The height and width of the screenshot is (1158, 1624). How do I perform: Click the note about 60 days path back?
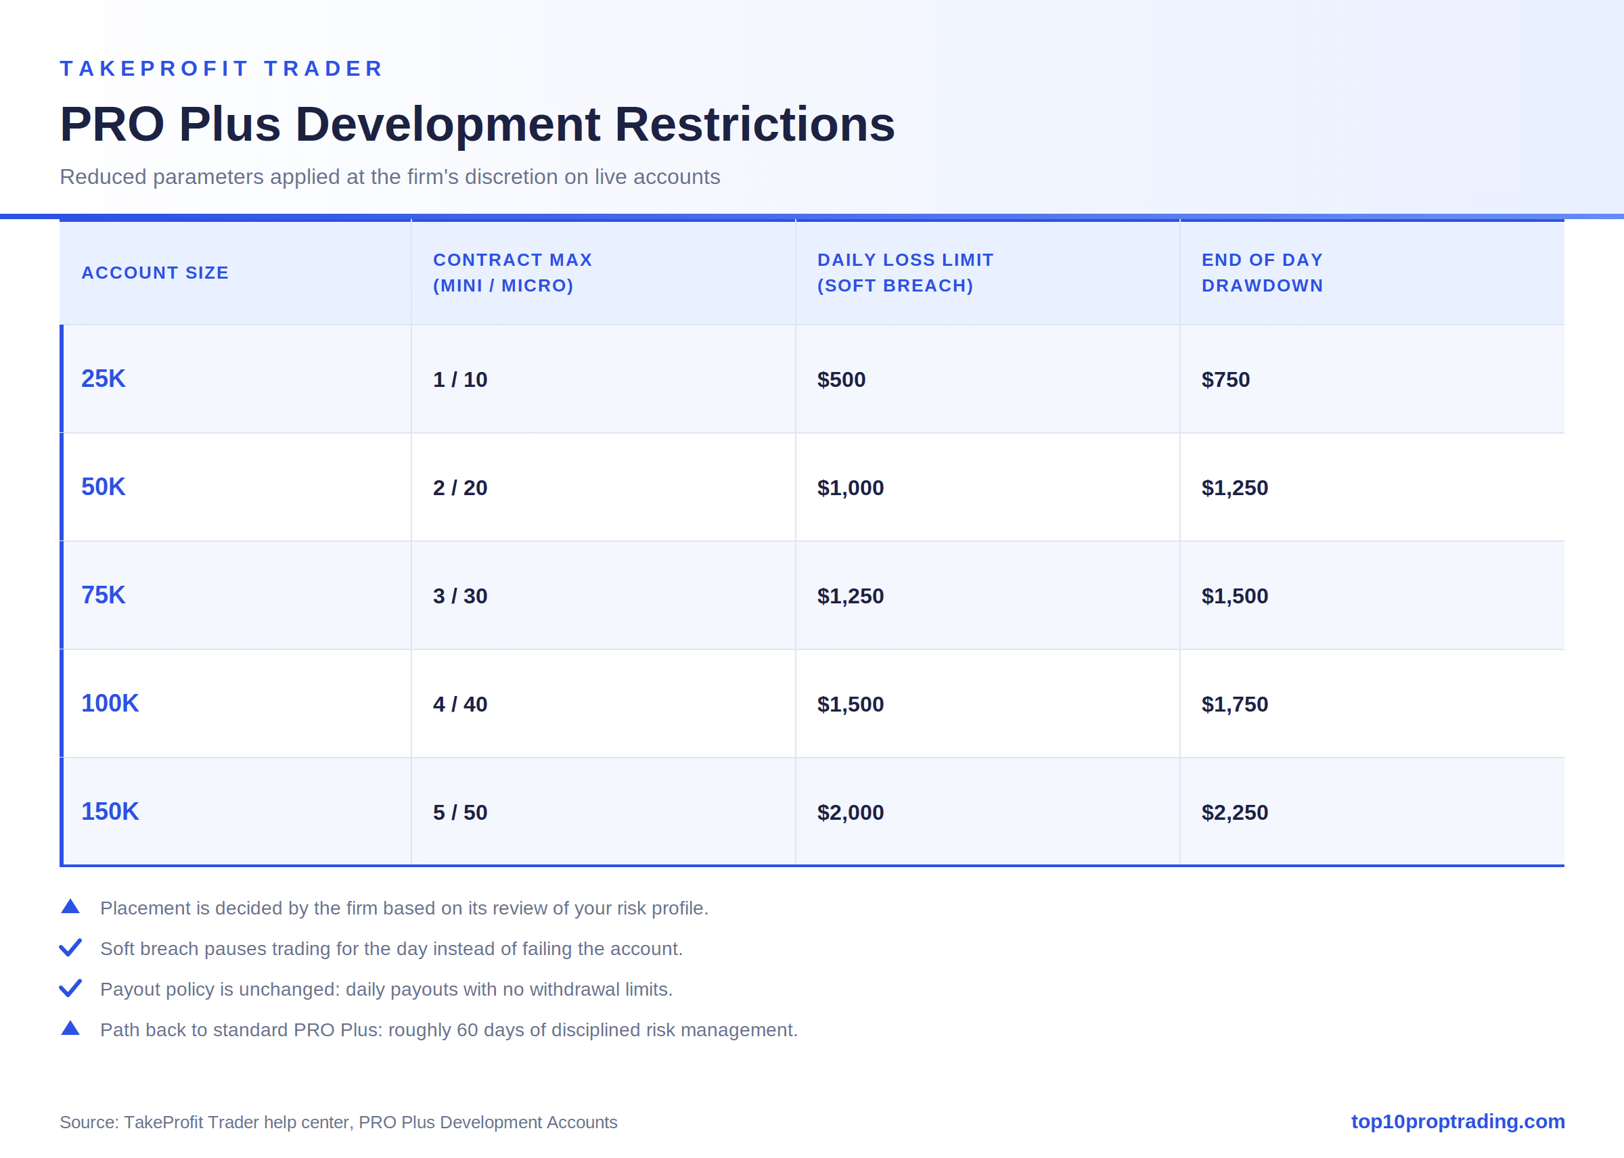point(449,1030)
